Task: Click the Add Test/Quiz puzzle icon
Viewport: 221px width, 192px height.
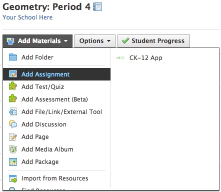Action: (13, 86)
